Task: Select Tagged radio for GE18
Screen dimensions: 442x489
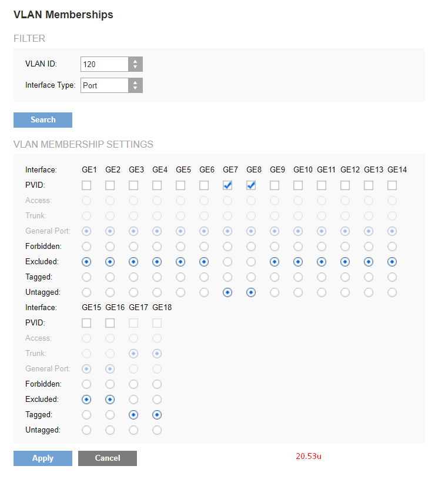Action: [157, 414]
